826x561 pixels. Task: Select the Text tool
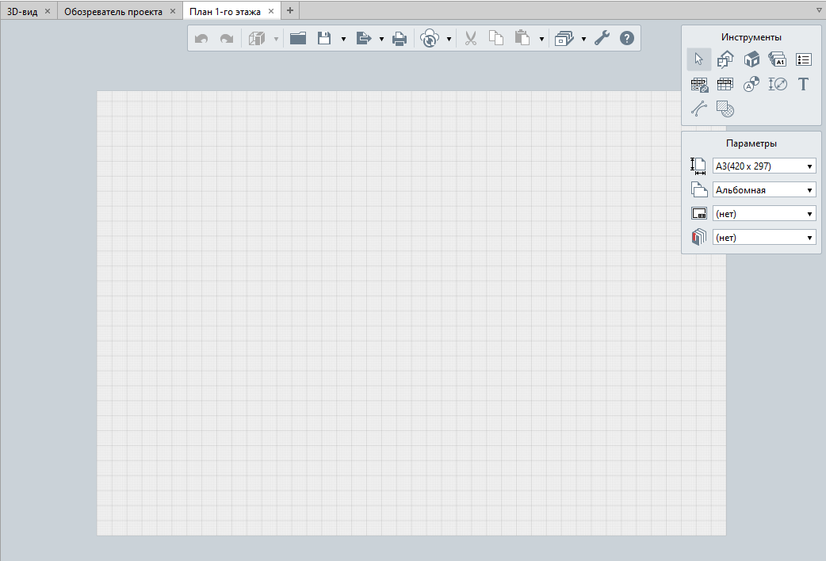click(803, 84)
